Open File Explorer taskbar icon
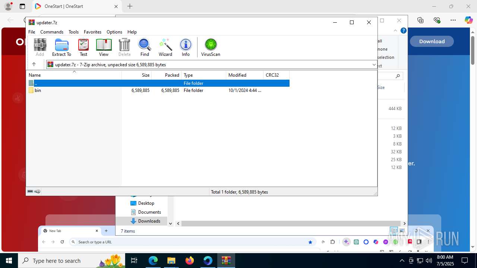477x268 pixels. click(x=171, y=261)
